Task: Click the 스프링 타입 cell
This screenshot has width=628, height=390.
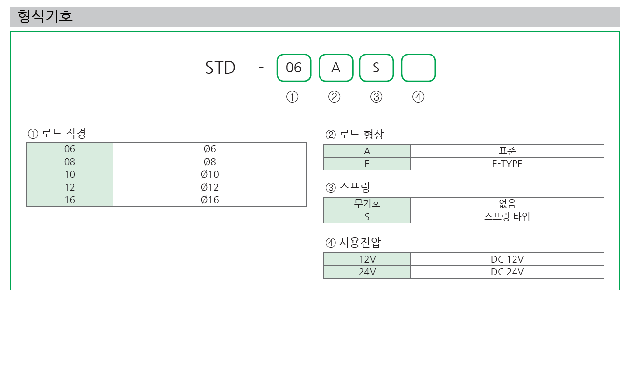Action: 507,217
